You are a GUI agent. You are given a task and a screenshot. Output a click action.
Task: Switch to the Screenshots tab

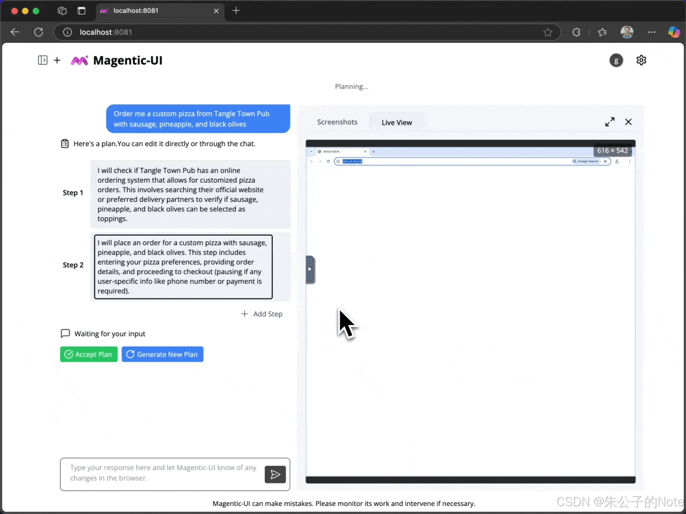click(337, 122)
